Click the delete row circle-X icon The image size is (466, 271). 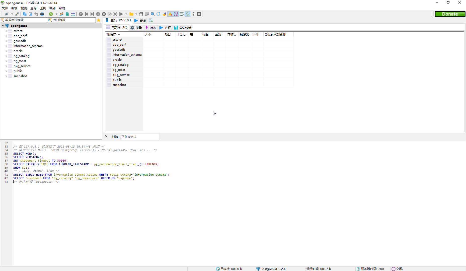pos(104,14)
